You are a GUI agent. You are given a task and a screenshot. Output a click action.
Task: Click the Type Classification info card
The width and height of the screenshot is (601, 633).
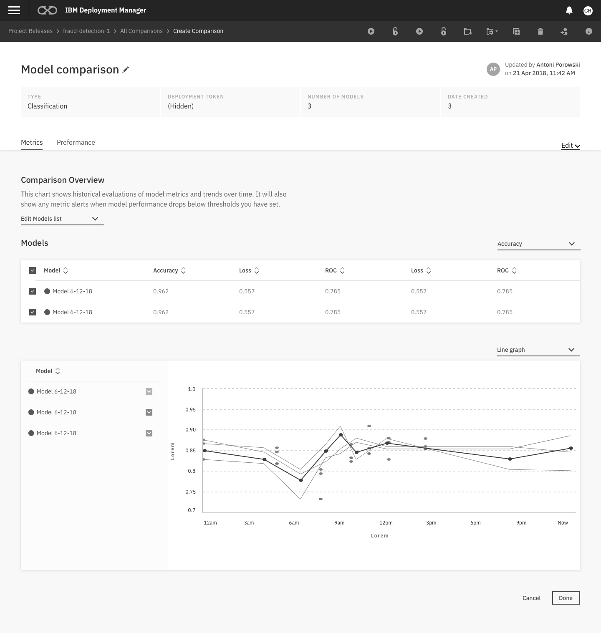coord(91,102)
